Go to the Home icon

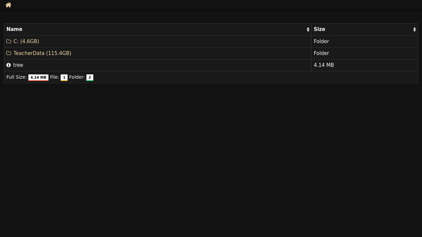pyautogui.click(x=9, y=5)
